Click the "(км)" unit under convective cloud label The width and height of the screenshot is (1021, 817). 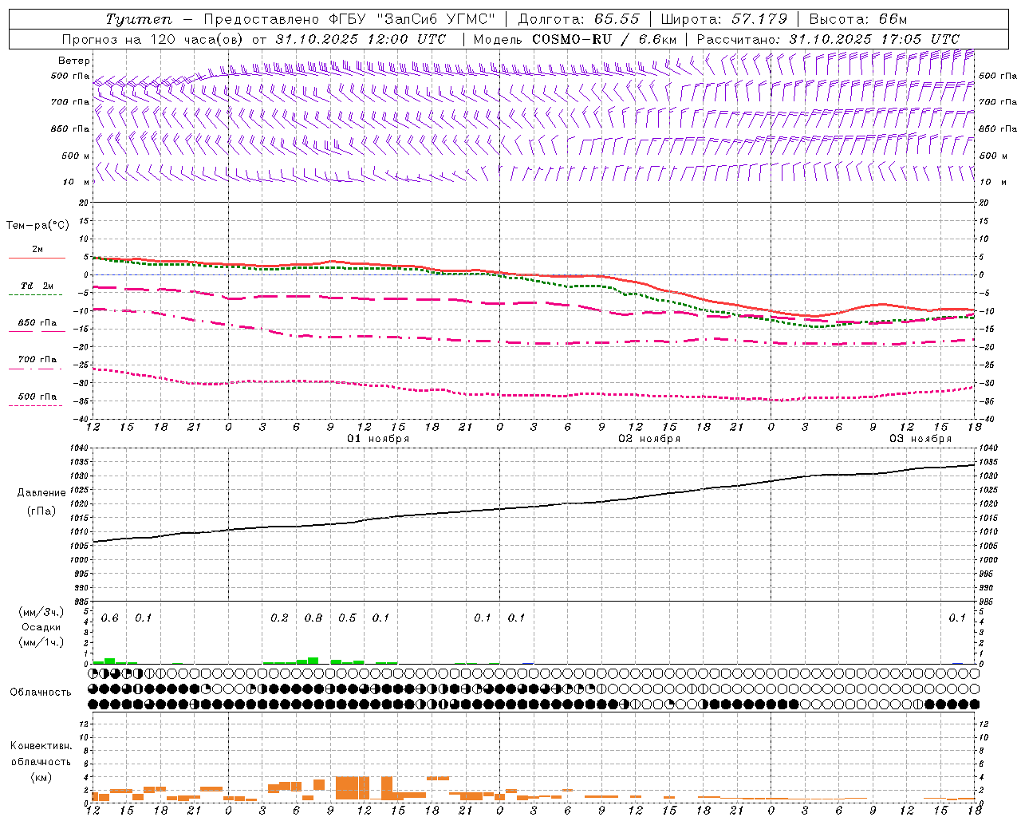coord(41,777)
